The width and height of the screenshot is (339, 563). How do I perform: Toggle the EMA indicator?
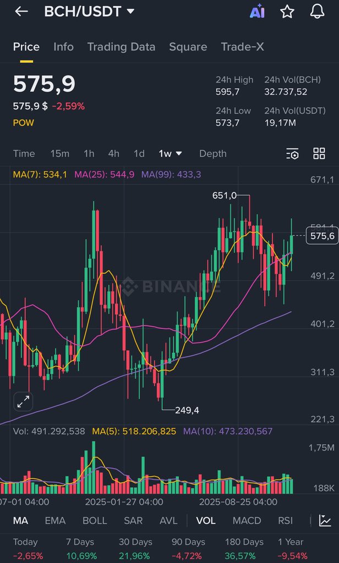55,521
